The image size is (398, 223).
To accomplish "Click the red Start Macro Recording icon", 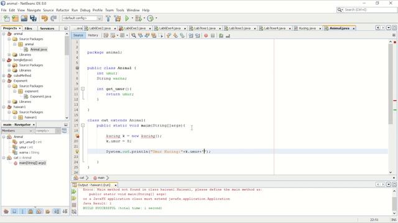I will coord(206,36).
